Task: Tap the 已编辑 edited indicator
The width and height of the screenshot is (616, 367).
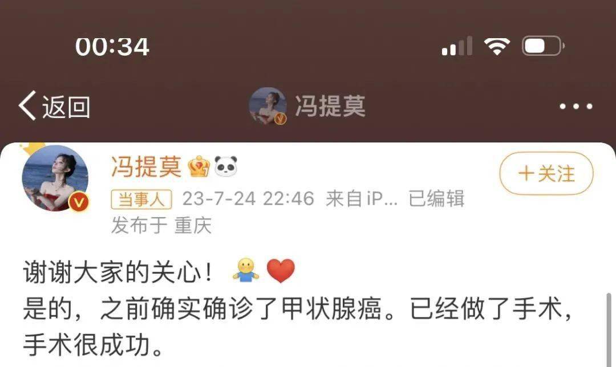Action: tap(436, 198)
